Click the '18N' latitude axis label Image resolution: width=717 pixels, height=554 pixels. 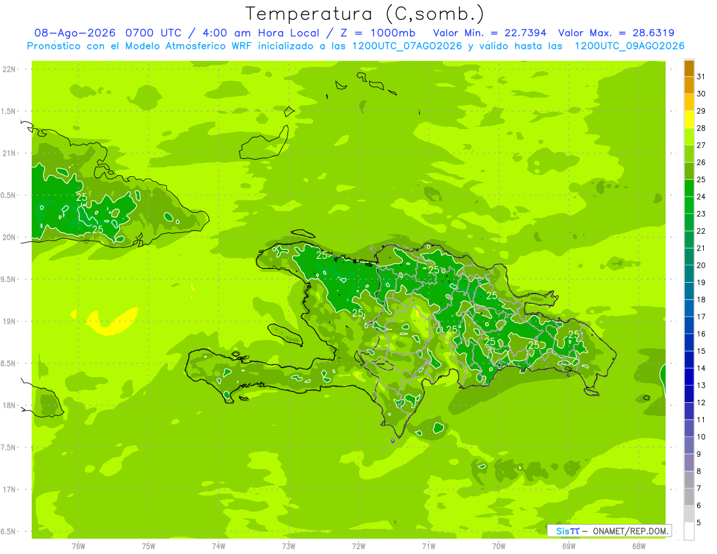(x=8, y=405)
